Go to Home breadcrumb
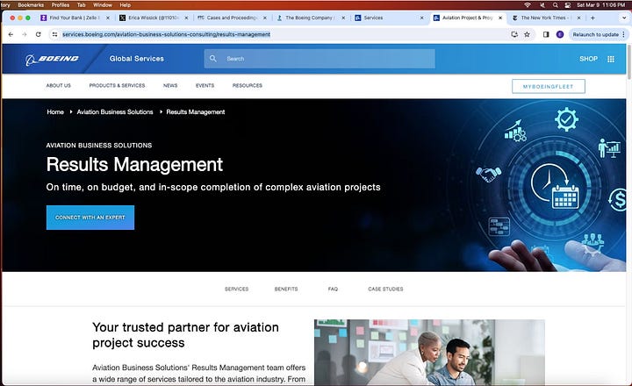632x386 pixels. [x=55, y=112]
